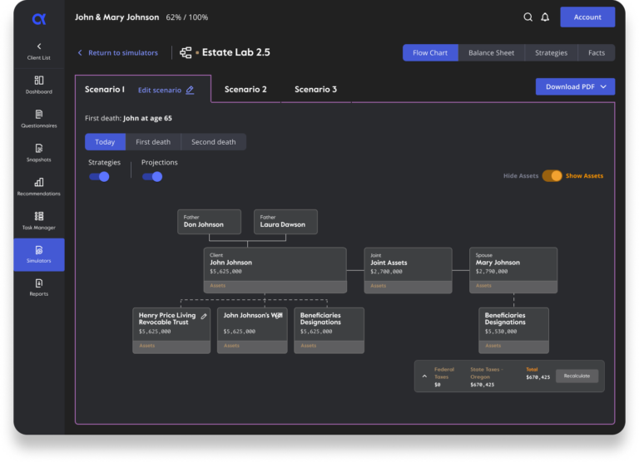Viewport: 639px width, 462px height.
Task: Edit the Henry Price Living Revocable Trust
Action: click(204, 316)
